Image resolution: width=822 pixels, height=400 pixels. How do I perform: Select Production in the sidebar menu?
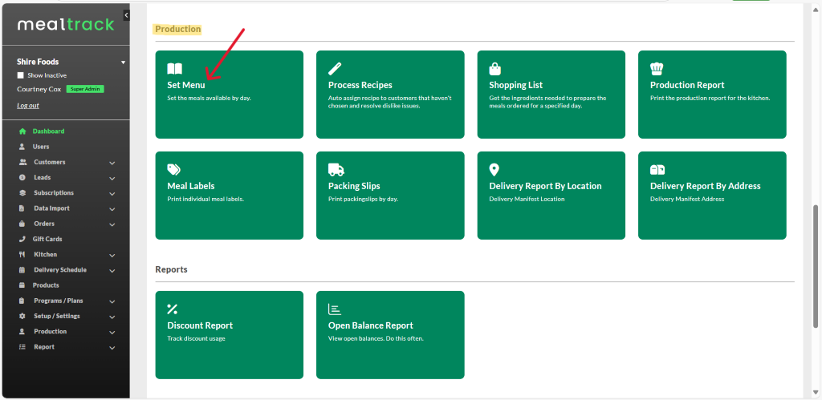51,331
